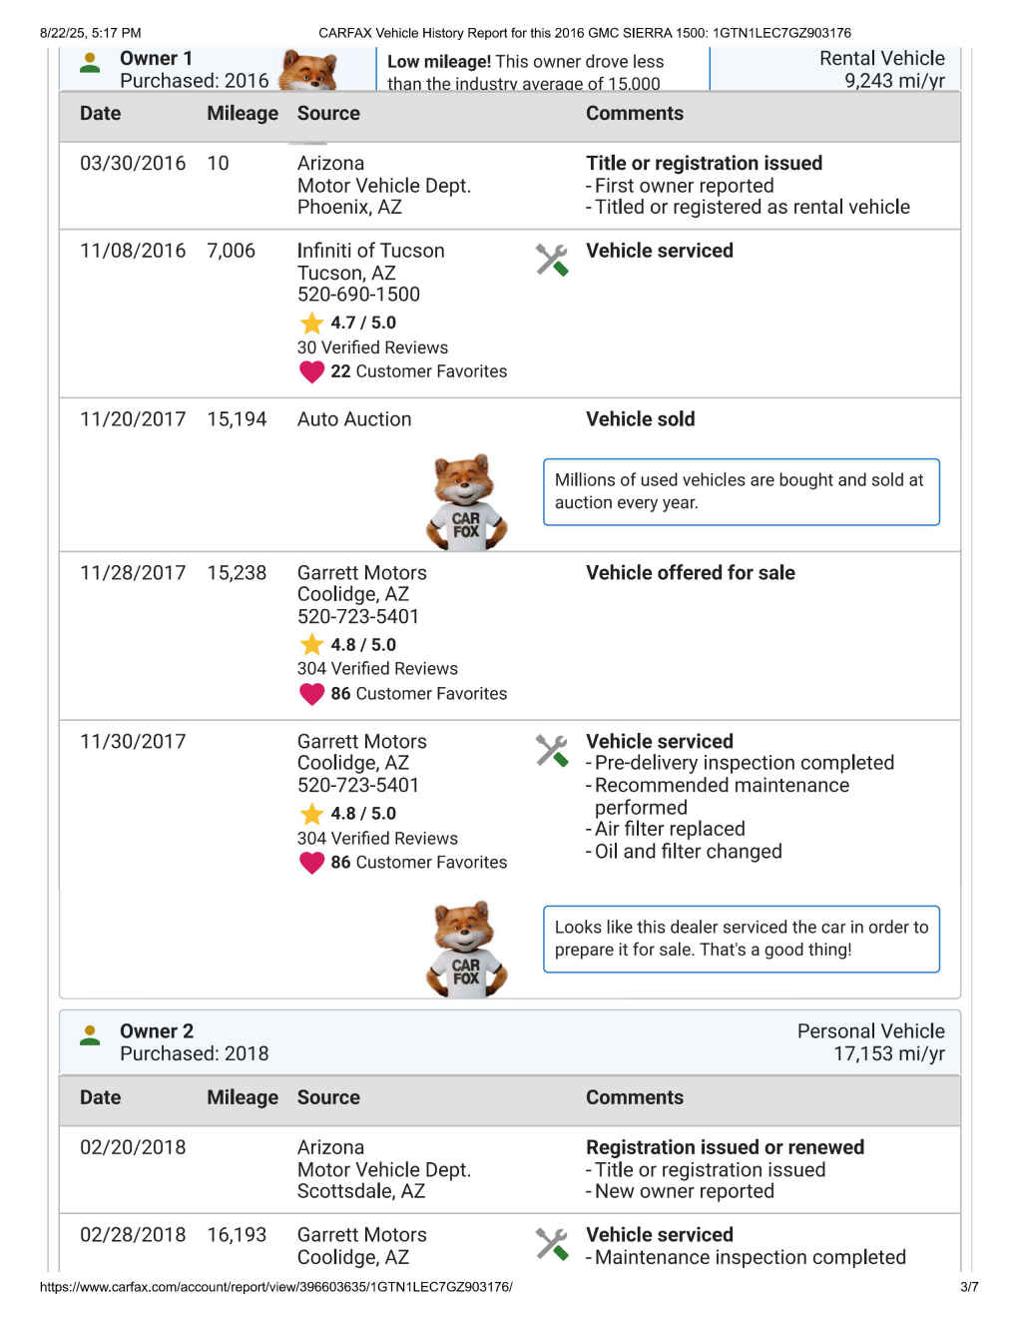The image size is (1018, 1318).
Task: Click heart icon in 11/30/2017 Garrett Motors entry
Action: coord(311,863)
